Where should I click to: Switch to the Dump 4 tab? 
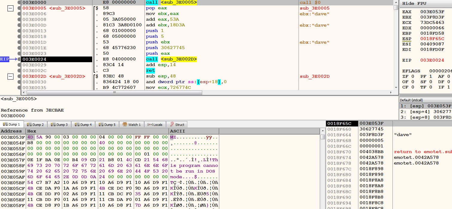(83, 124)
